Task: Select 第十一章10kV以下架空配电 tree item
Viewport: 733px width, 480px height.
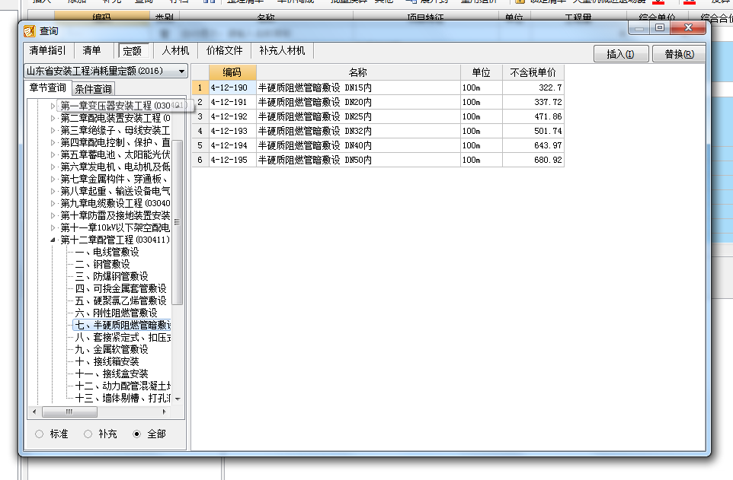Action: coord(115,227)
